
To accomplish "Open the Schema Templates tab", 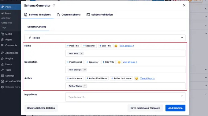I will (x=38, y=15).
